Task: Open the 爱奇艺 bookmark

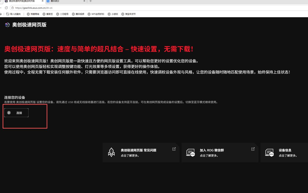Action: pyautogui.click(x=48, y=14)
